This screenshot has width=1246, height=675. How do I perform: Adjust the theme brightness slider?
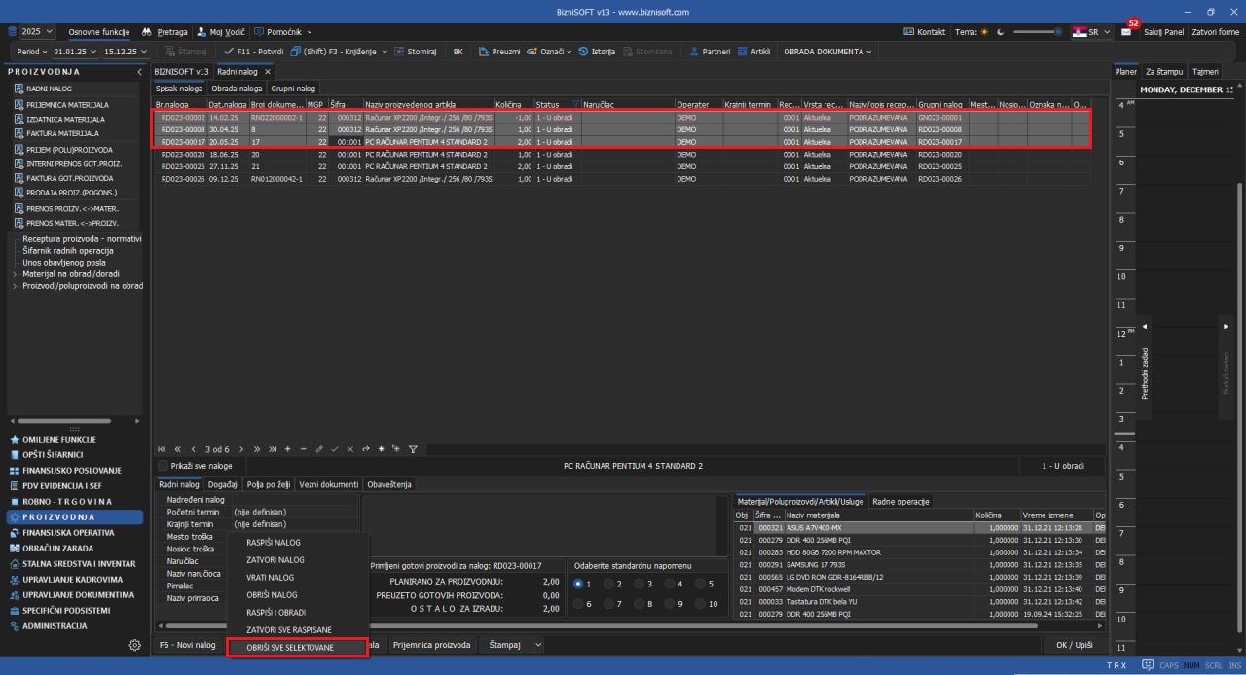[1037, 32]
